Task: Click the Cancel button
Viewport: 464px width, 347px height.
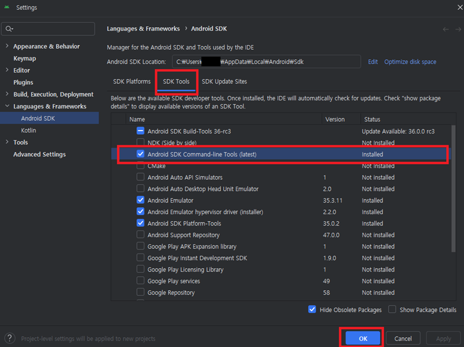Action: (403, 338)
